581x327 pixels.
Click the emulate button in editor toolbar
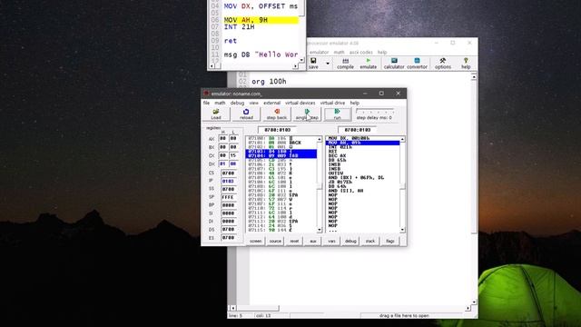pyautogui.click(x=369, y=64)
